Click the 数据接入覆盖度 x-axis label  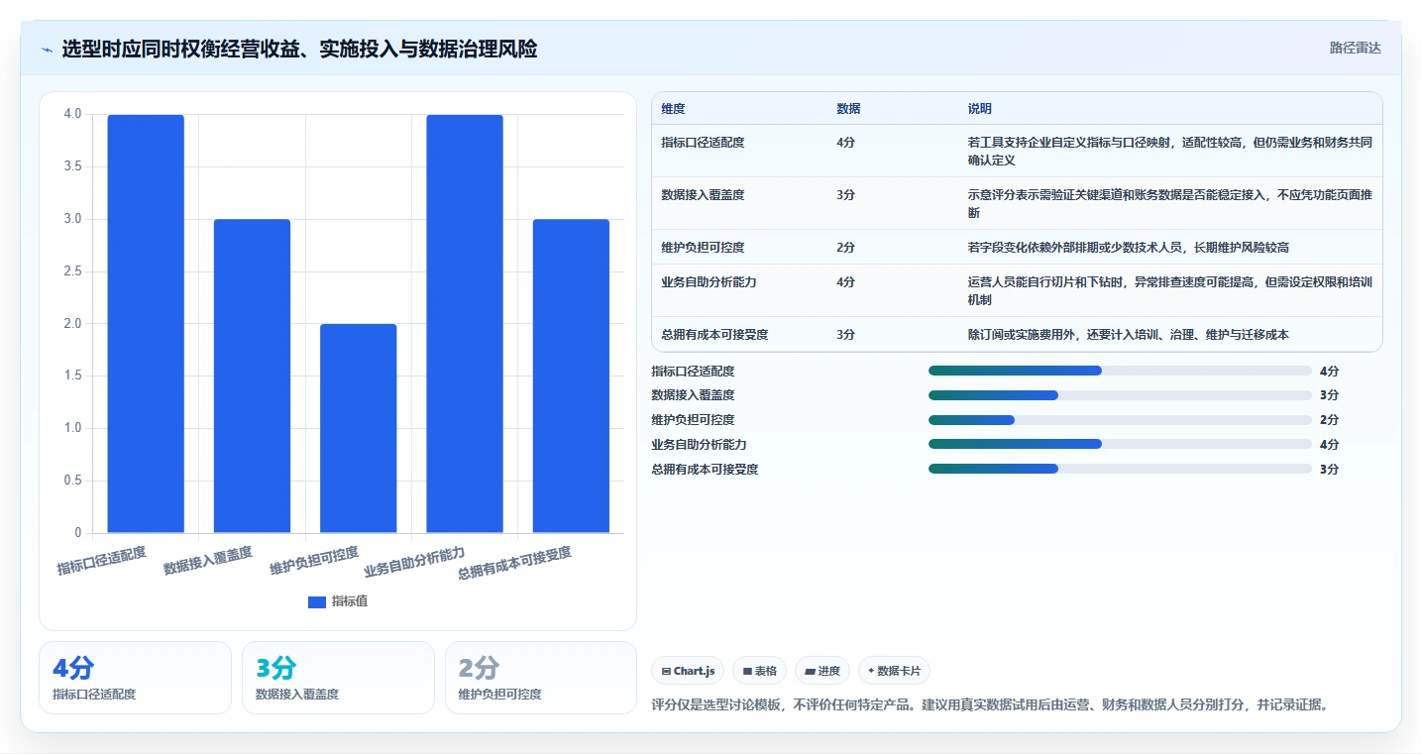coord(208,560)
